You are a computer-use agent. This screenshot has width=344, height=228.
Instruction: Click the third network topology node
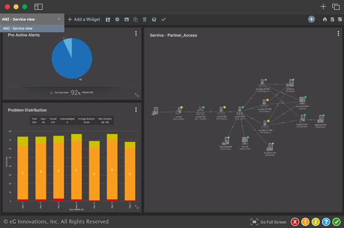coord(200,111)
